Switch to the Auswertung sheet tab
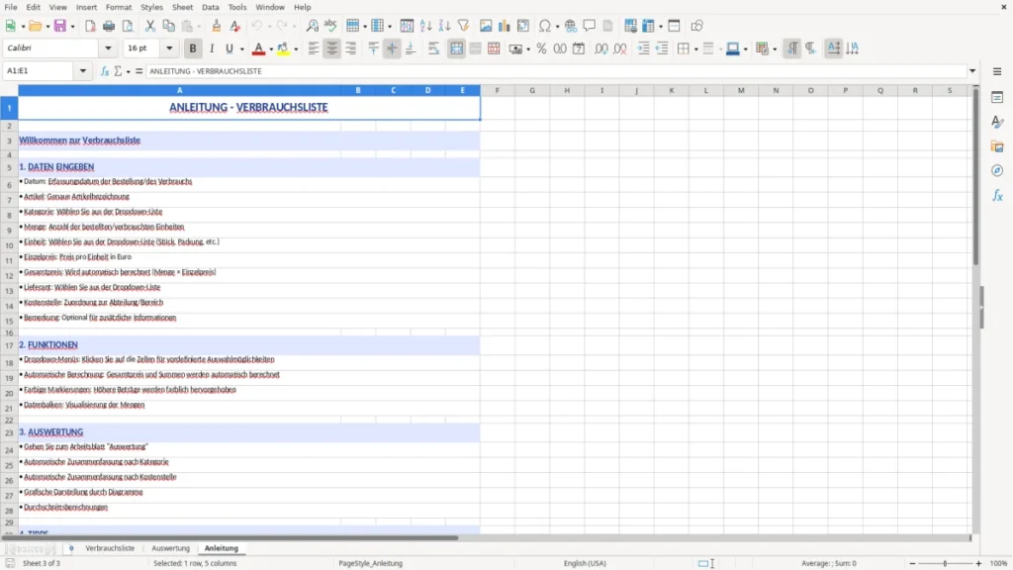1013x570 pixels. tap(170, 548)
